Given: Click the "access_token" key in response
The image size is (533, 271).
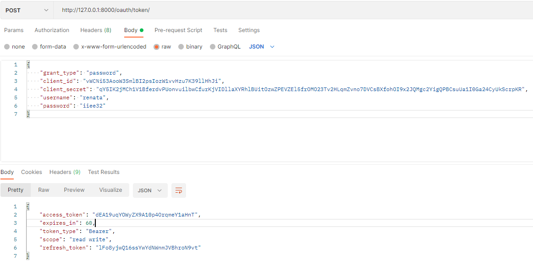Looking at the screenshot, I should [61, 215].
